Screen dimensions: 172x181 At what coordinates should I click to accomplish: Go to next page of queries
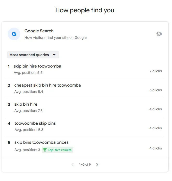point(97,165)
